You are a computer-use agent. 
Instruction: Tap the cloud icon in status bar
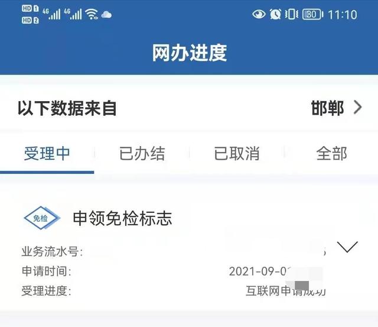coord(106,15)
